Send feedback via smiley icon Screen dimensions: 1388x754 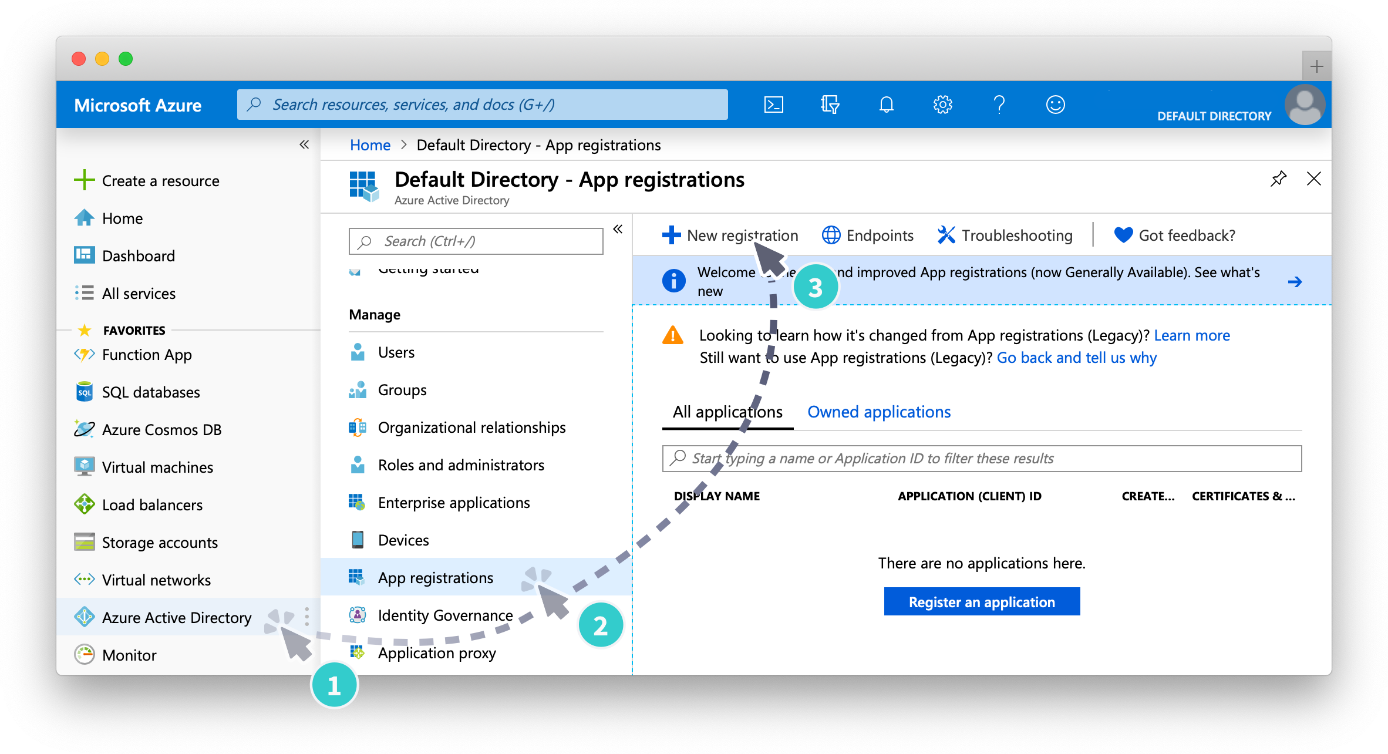pyautogui.click(x=1055, y=105)
